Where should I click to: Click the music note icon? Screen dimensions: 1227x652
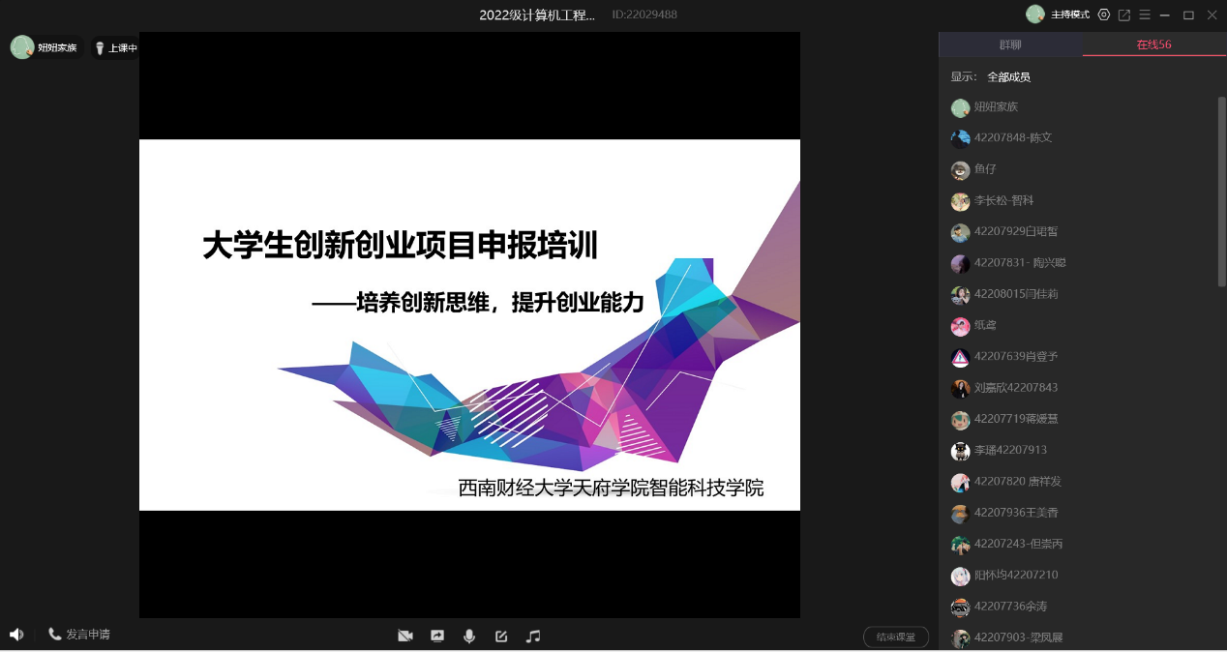tap(533, 636)
